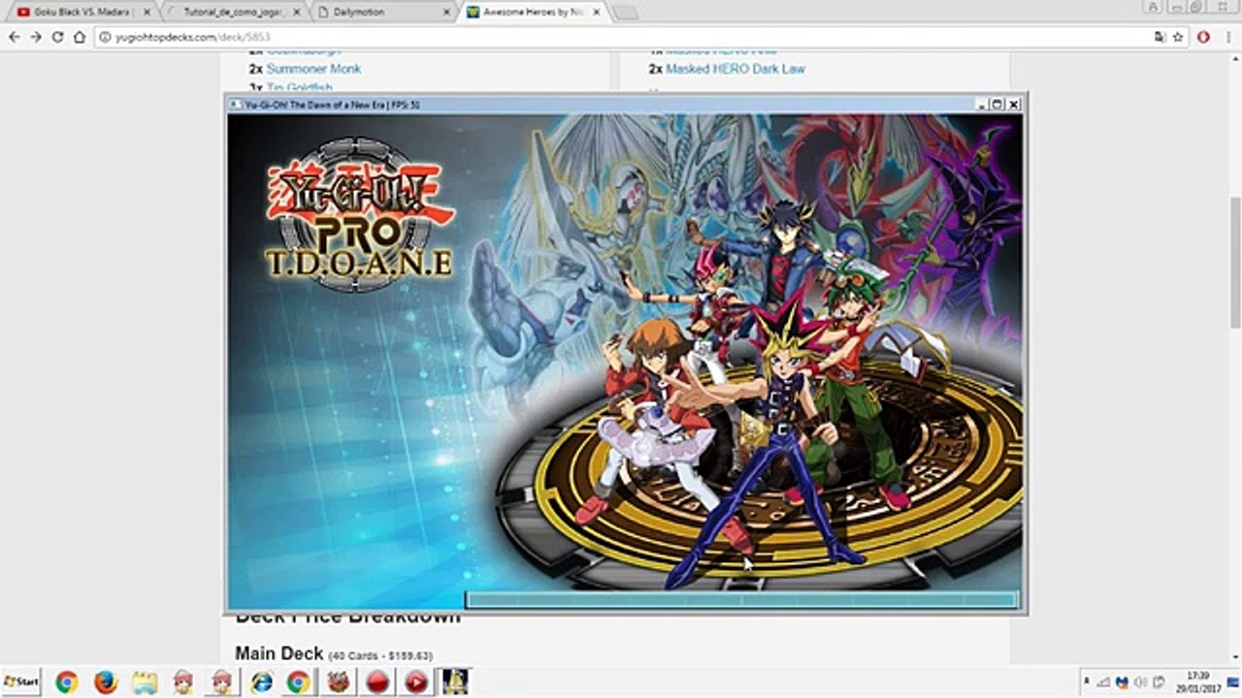
Task: Open the Windows Start menu
Action: (x=21, y=682)
